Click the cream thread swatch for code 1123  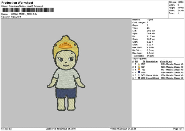pyautogui.click(x=139, y=64)
